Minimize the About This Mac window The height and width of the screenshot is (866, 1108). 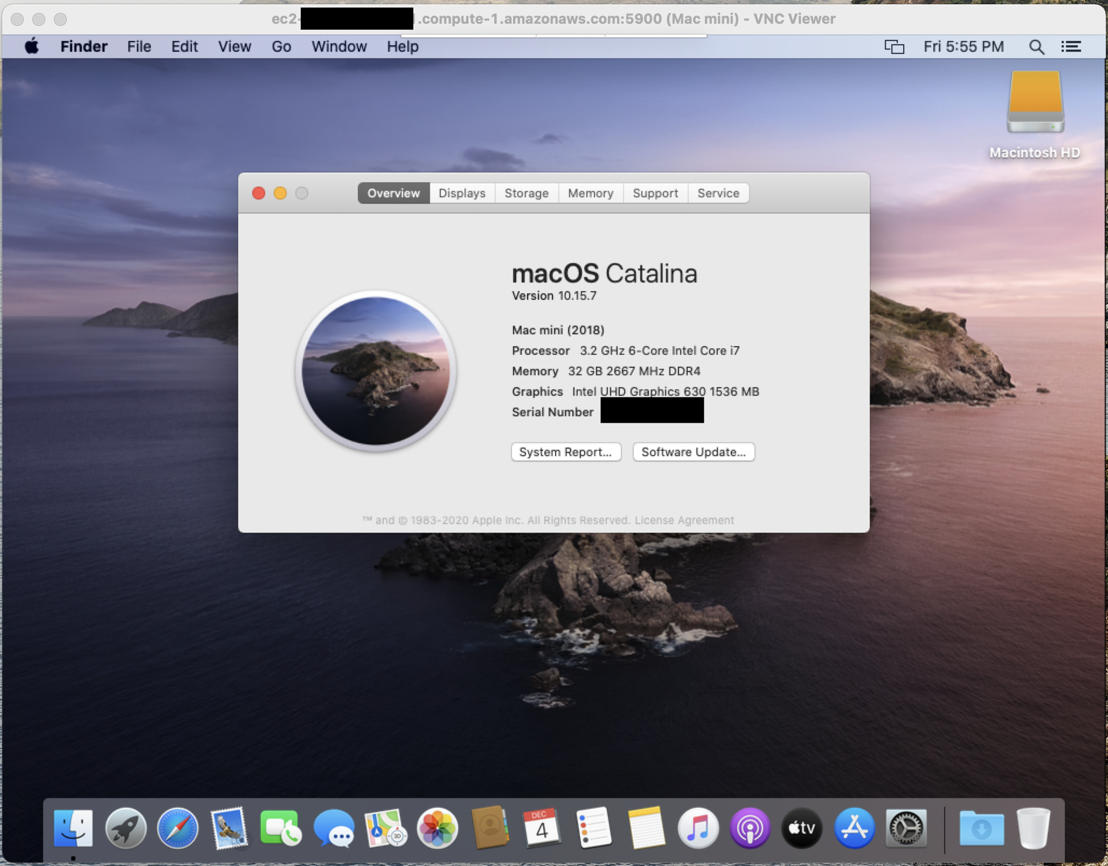coord(280,193)
